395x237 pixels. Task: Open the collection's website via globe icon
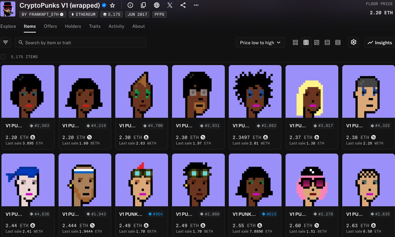coord(156,5)
